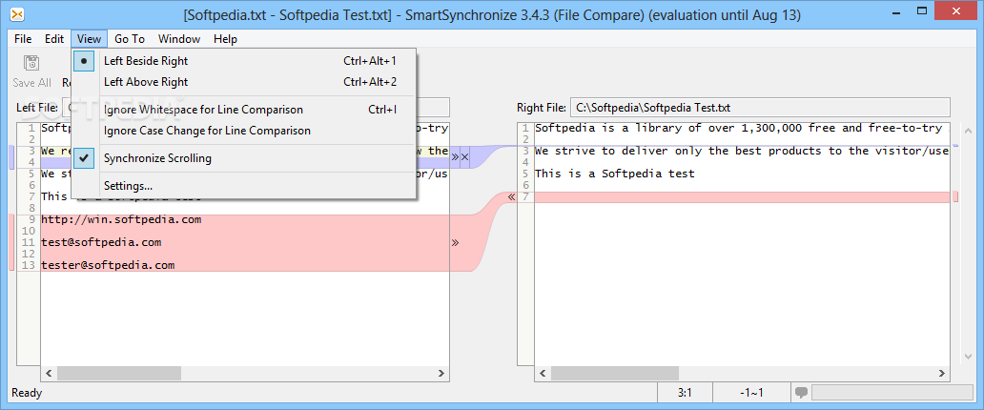Click the take-right « arrow beside right line 7
The height and width of the screenshot is (410, 984).
point(511,197)
